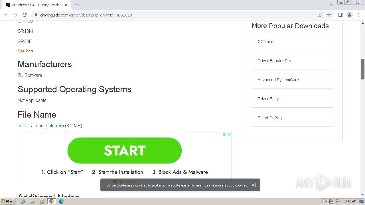
Task: Close the advertisement with the X icon
Action: (x=229, y=134)
